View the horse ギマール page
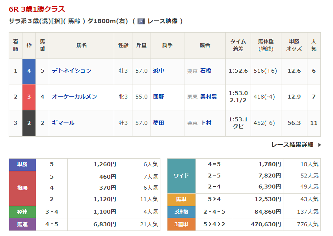 tap(63, 123)
